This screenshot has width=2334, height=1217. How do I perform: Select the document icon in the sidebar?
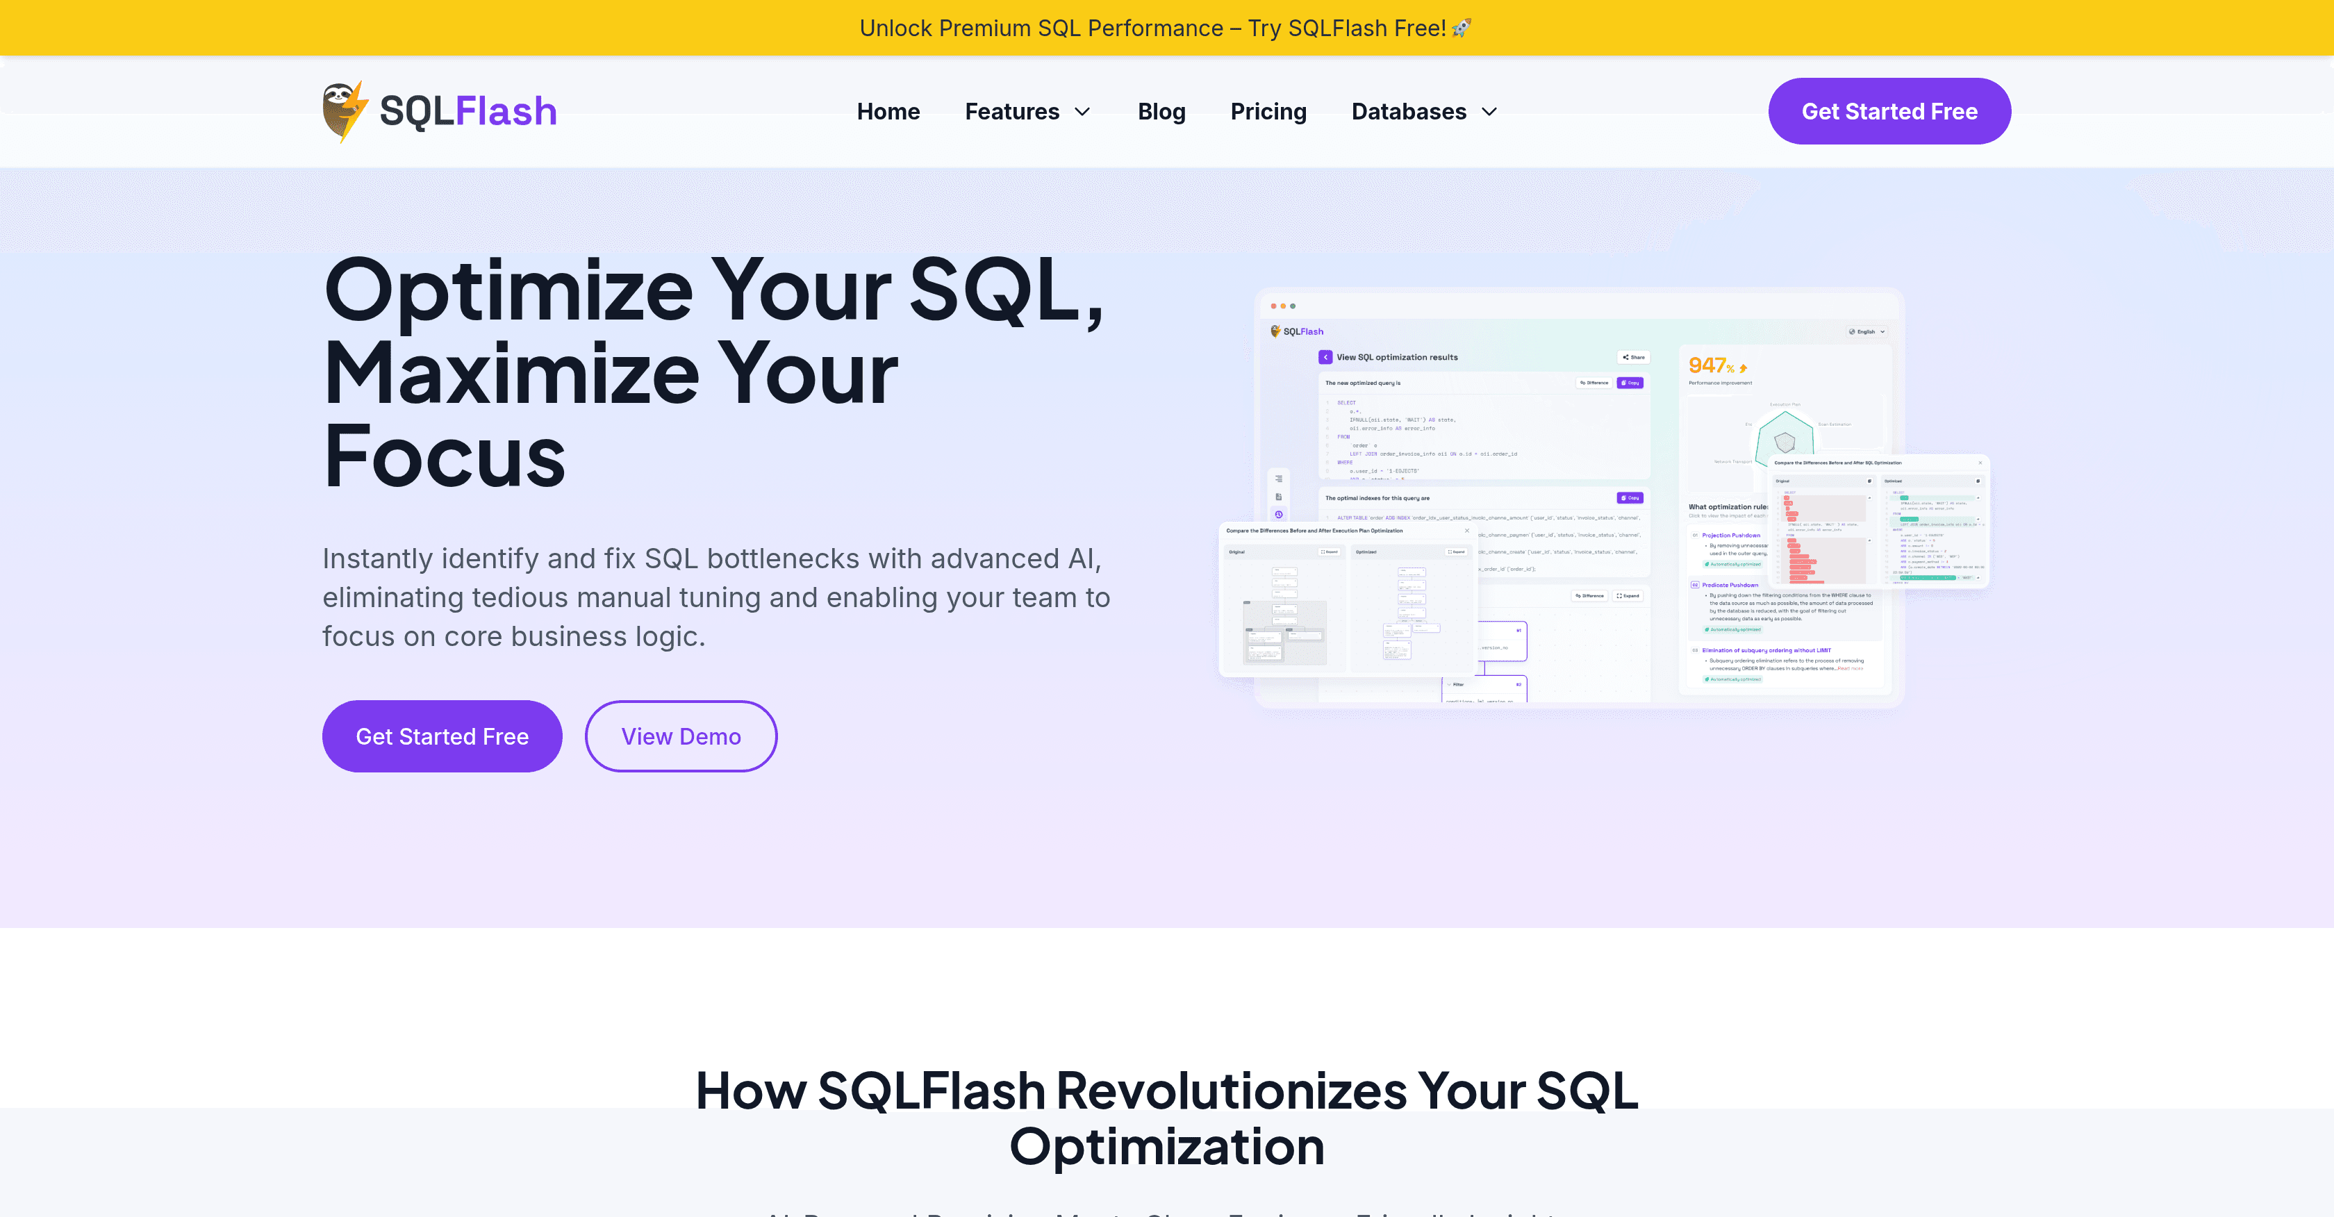pyautogui.click(x=1278, y=497)
